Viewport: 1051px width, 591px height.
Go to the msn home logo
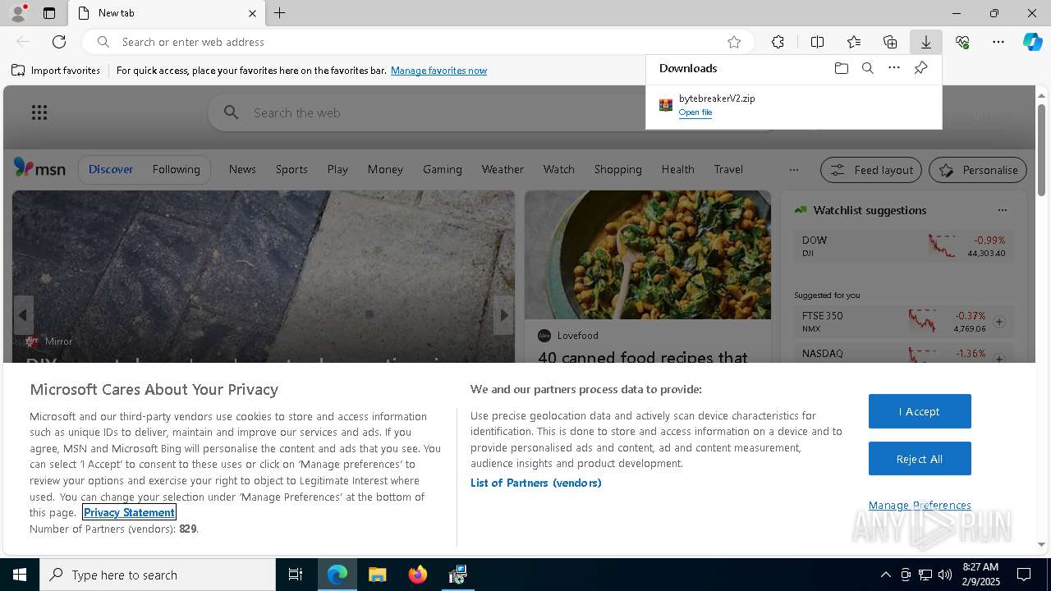[39, 168]
